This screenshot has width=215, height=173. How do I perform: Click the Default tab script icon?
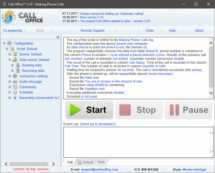tap(79, 162)
